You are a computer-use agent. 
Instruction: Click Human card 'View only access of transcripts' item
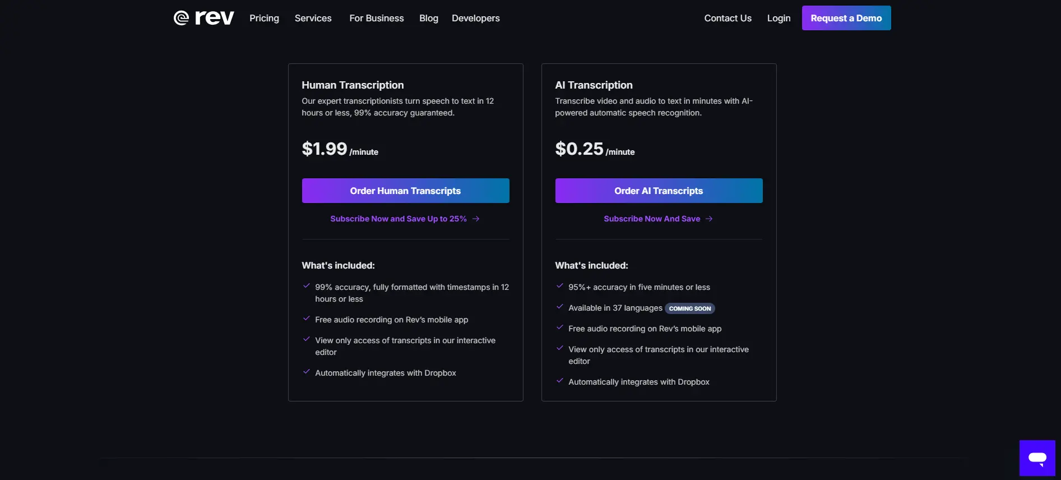[405, 346]
